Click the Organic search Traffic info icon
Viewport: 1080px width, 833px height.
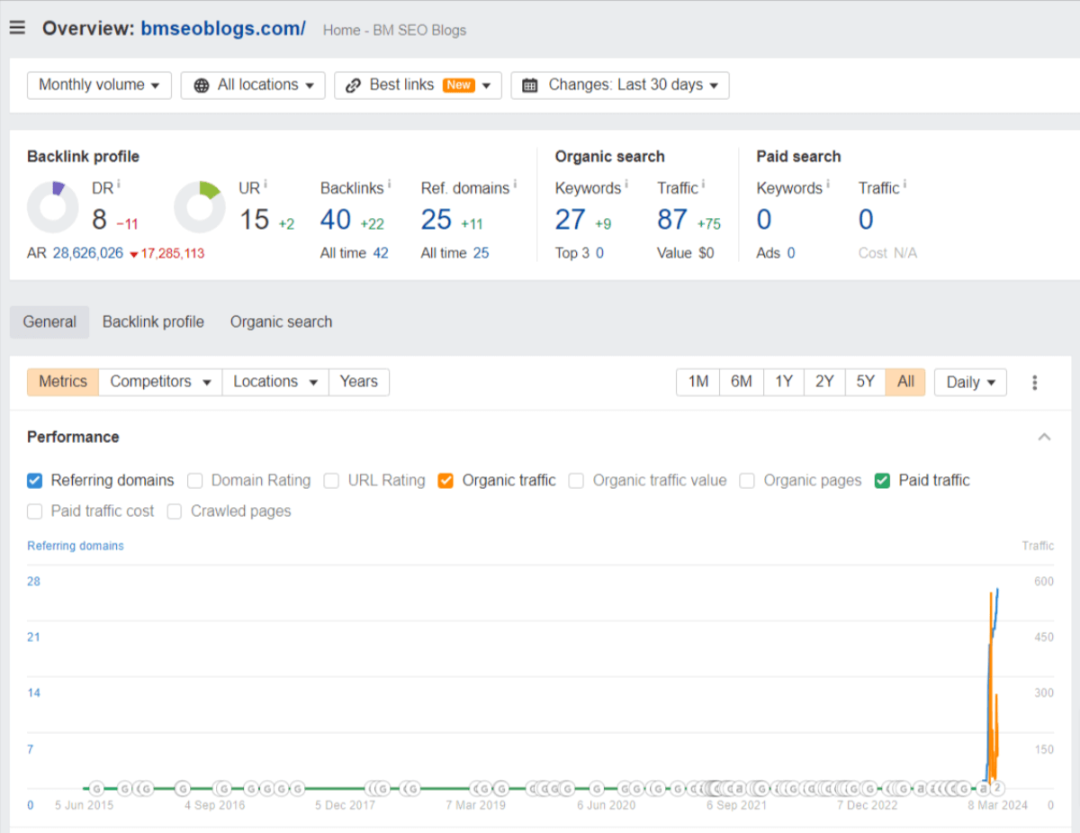[x=704, y=184]
